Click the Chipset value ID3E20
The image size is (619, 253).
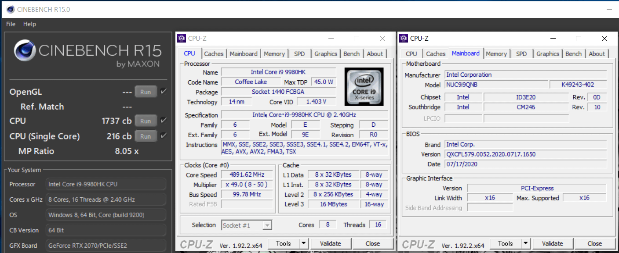[526, 97]
